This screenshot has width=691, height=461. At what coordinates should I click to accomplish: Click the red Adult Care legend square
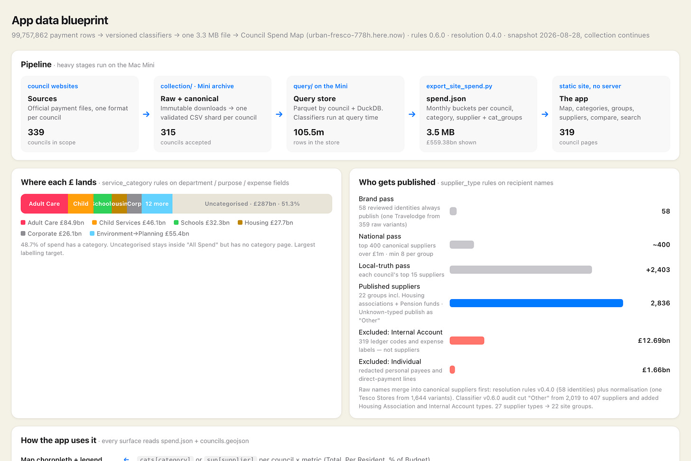[x=23, y=223]
